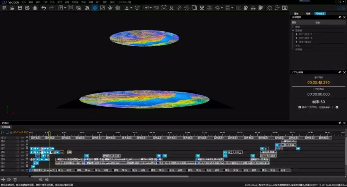
Task: Play the timeline
Action: click(x=3, y=132)
